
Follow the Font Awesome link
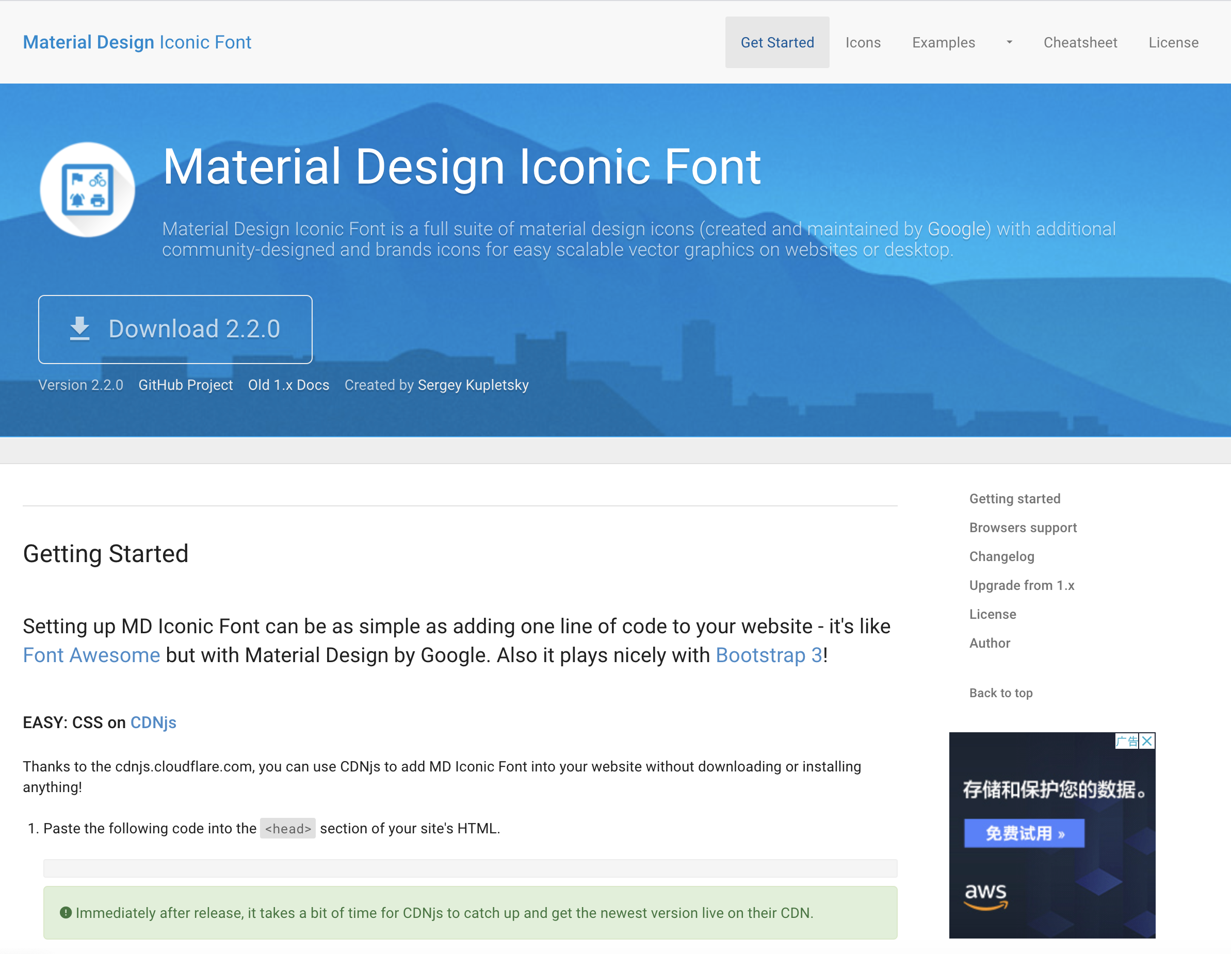click(91, 655)
